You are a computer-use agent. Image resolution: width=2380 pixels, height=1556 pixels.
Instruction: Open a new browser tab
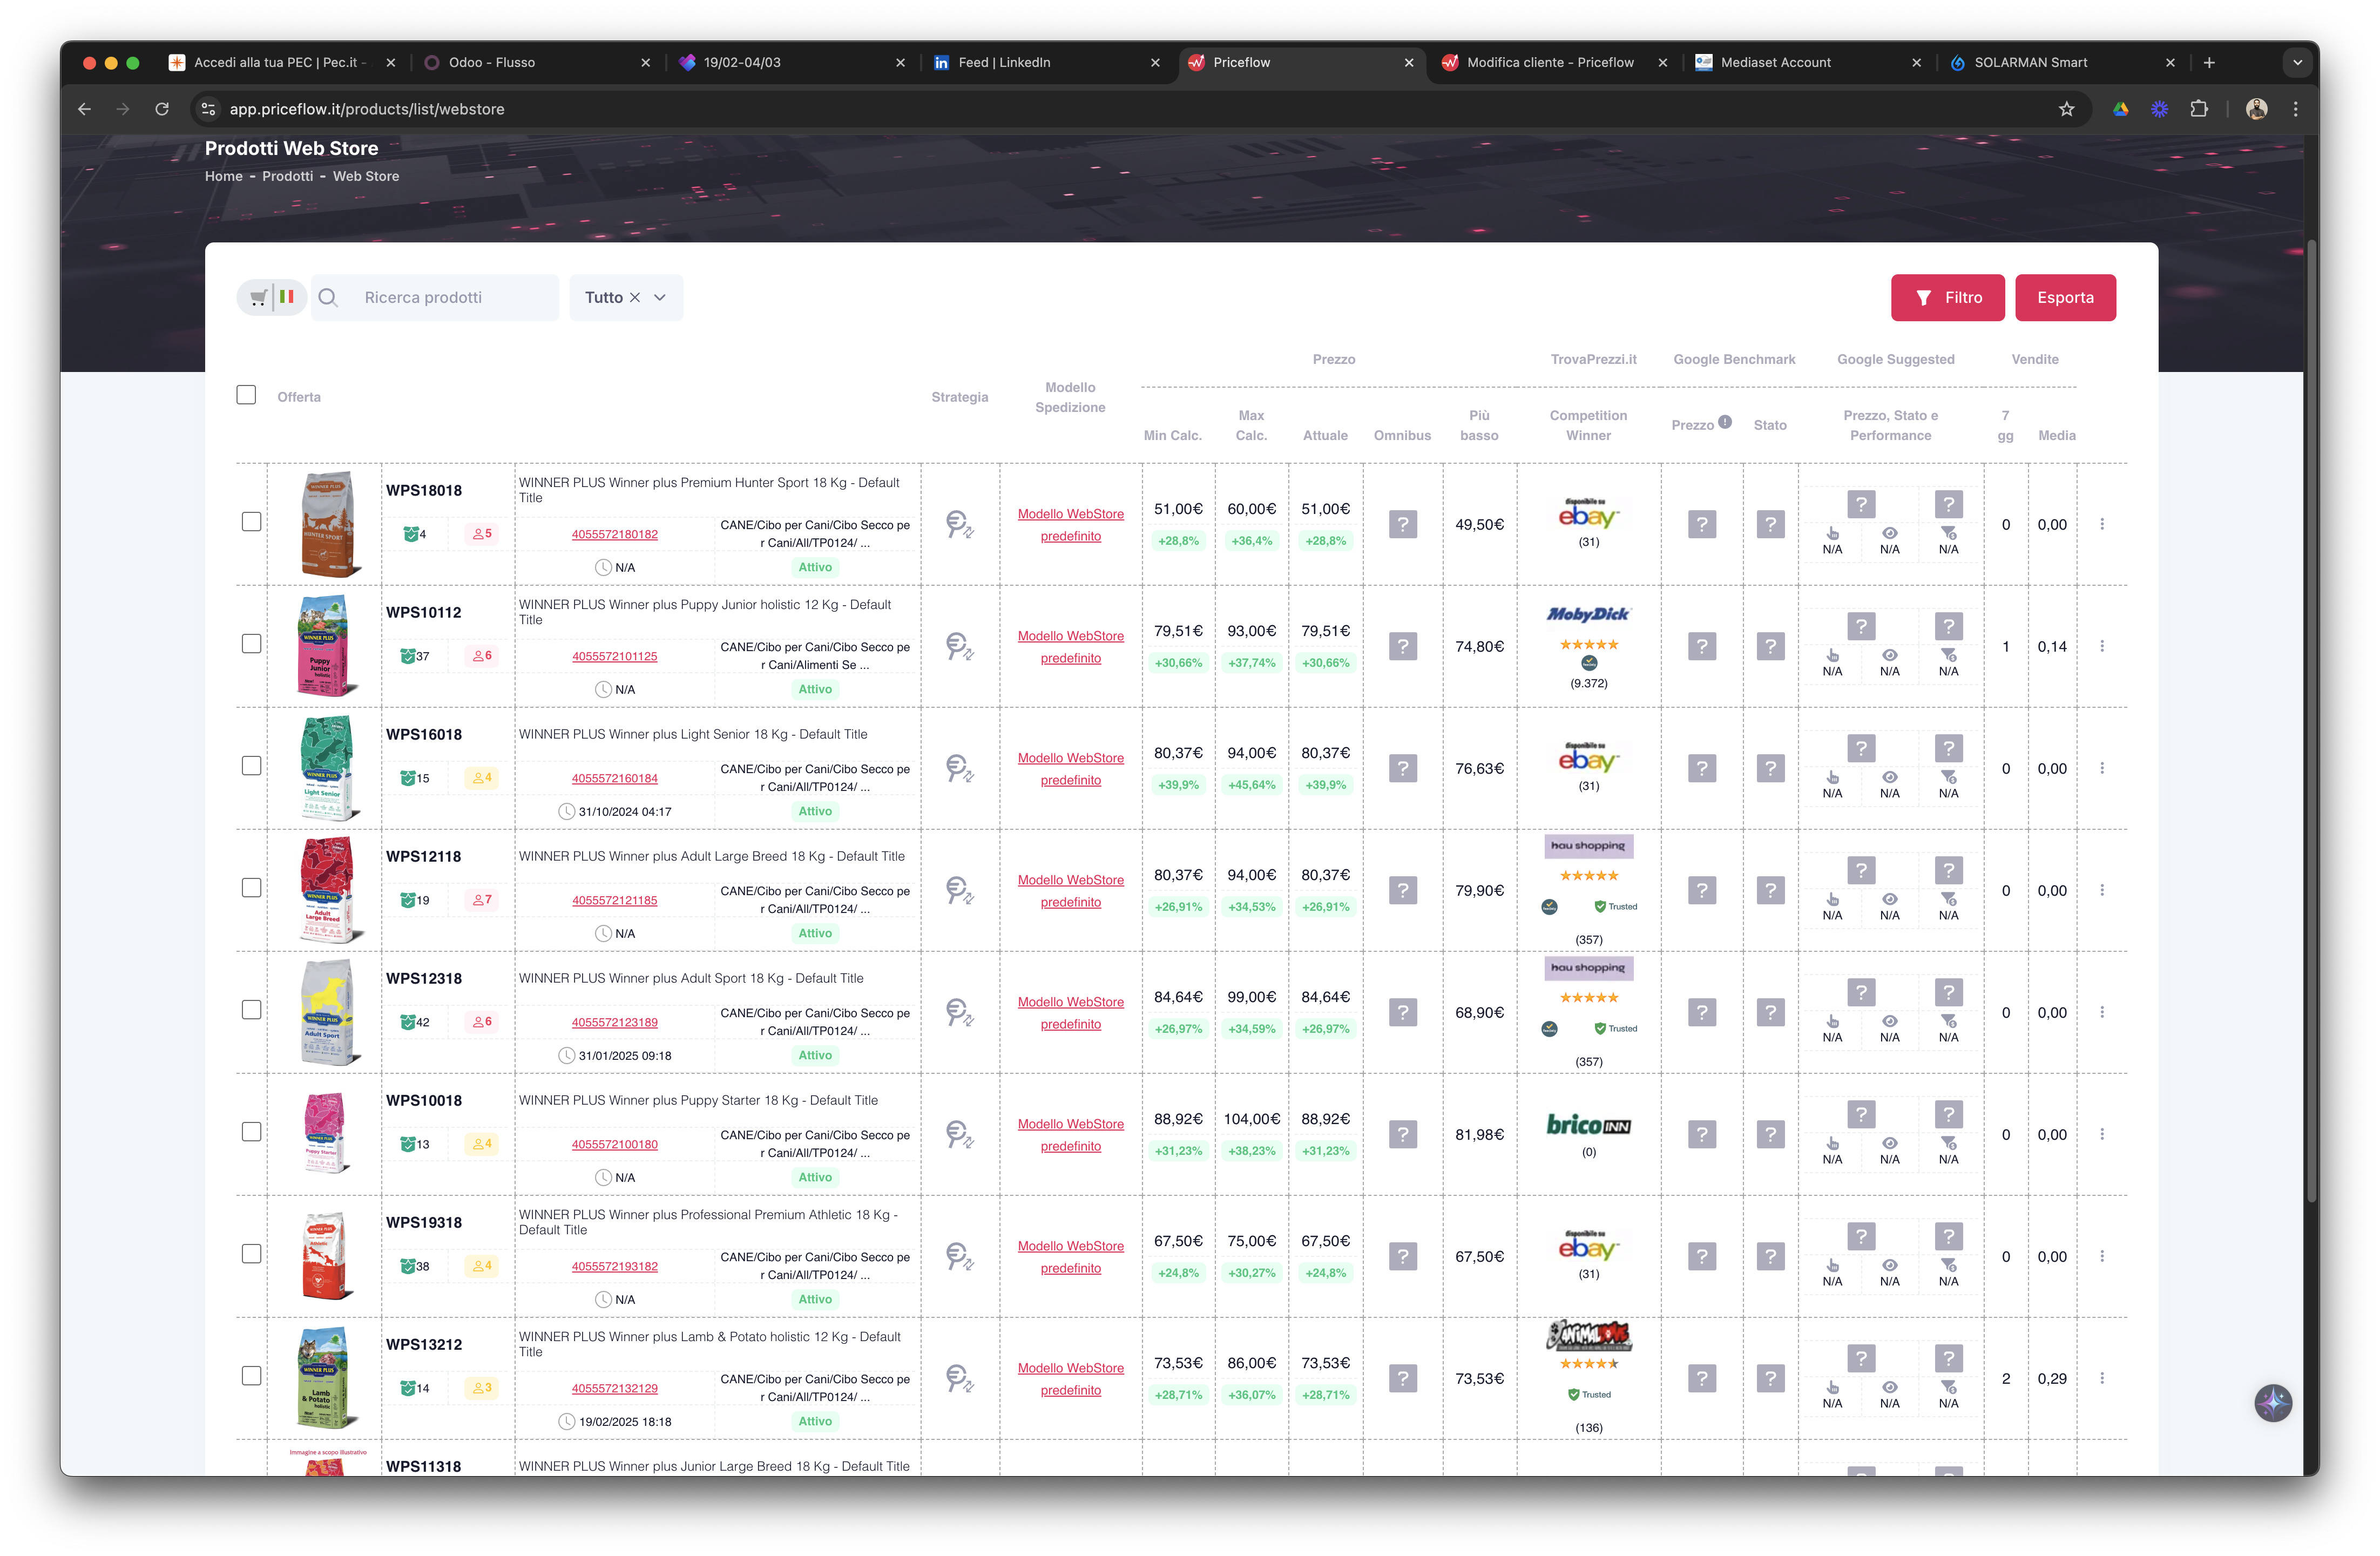point(2209,62)
